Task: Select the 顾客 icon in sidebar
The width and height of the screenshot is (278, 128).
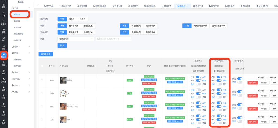Action: pos(4,72)
